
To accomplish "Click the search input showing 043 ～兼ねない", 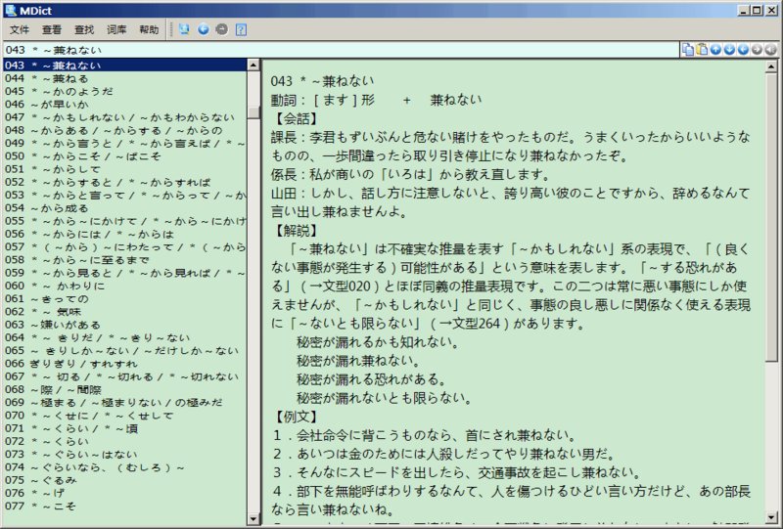I will tap(333, 49).
